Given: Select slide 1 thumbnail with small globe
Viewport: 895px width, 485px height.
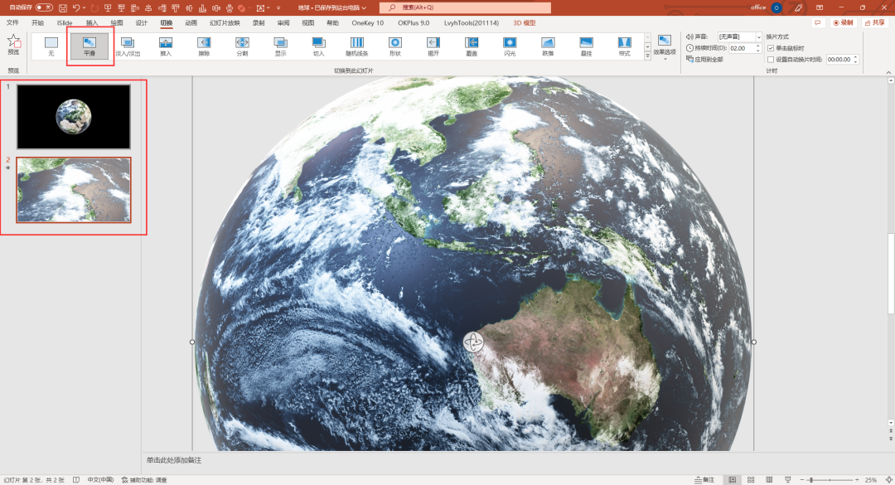Looking at the screenshot, I should click(74, 117).
